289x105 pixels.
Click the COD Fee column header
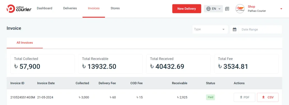coord(137,83)
